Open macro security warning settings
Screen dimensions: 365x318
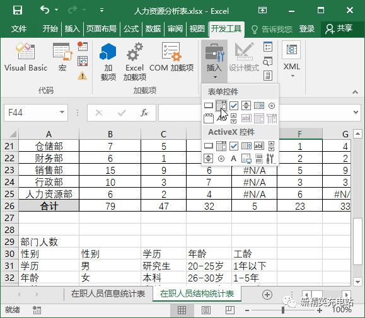coord(83,76)
